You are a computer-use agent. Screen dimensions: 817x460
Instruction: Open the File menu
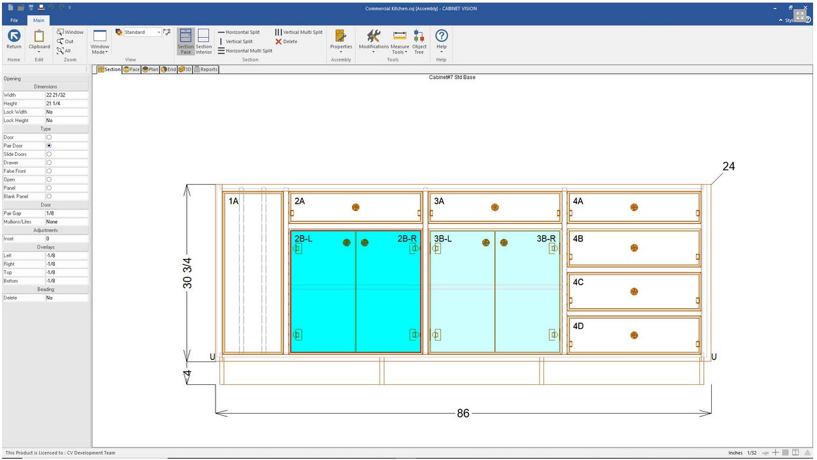(x=14, y=21)
